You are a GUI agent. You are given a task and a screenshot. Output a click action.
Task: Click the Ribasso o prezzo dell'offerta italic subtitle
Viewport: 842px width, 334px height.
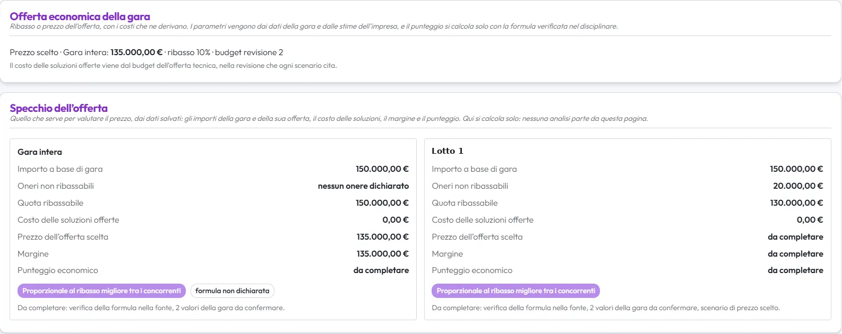(x=314, y=27)
